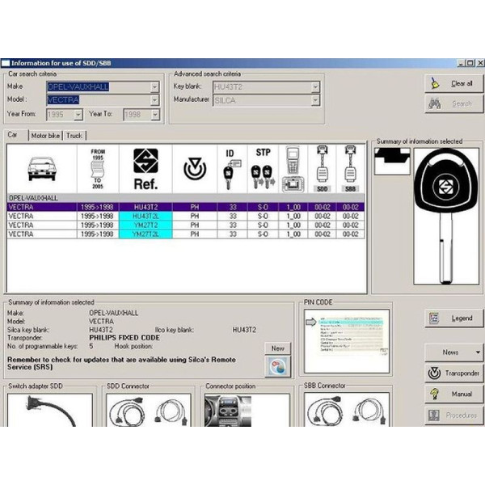Click the broom icon on Clear all
Screen dimensions: 485x485
click(435, 82)
